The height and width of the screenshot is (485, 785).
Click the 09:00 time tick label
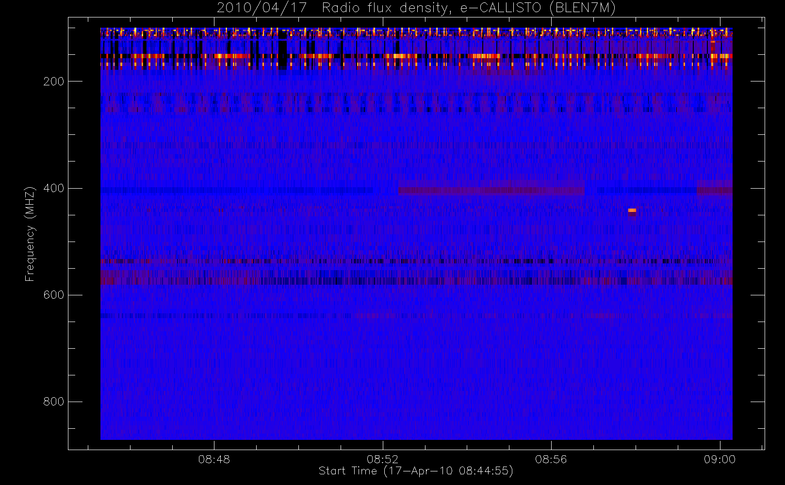720,459
